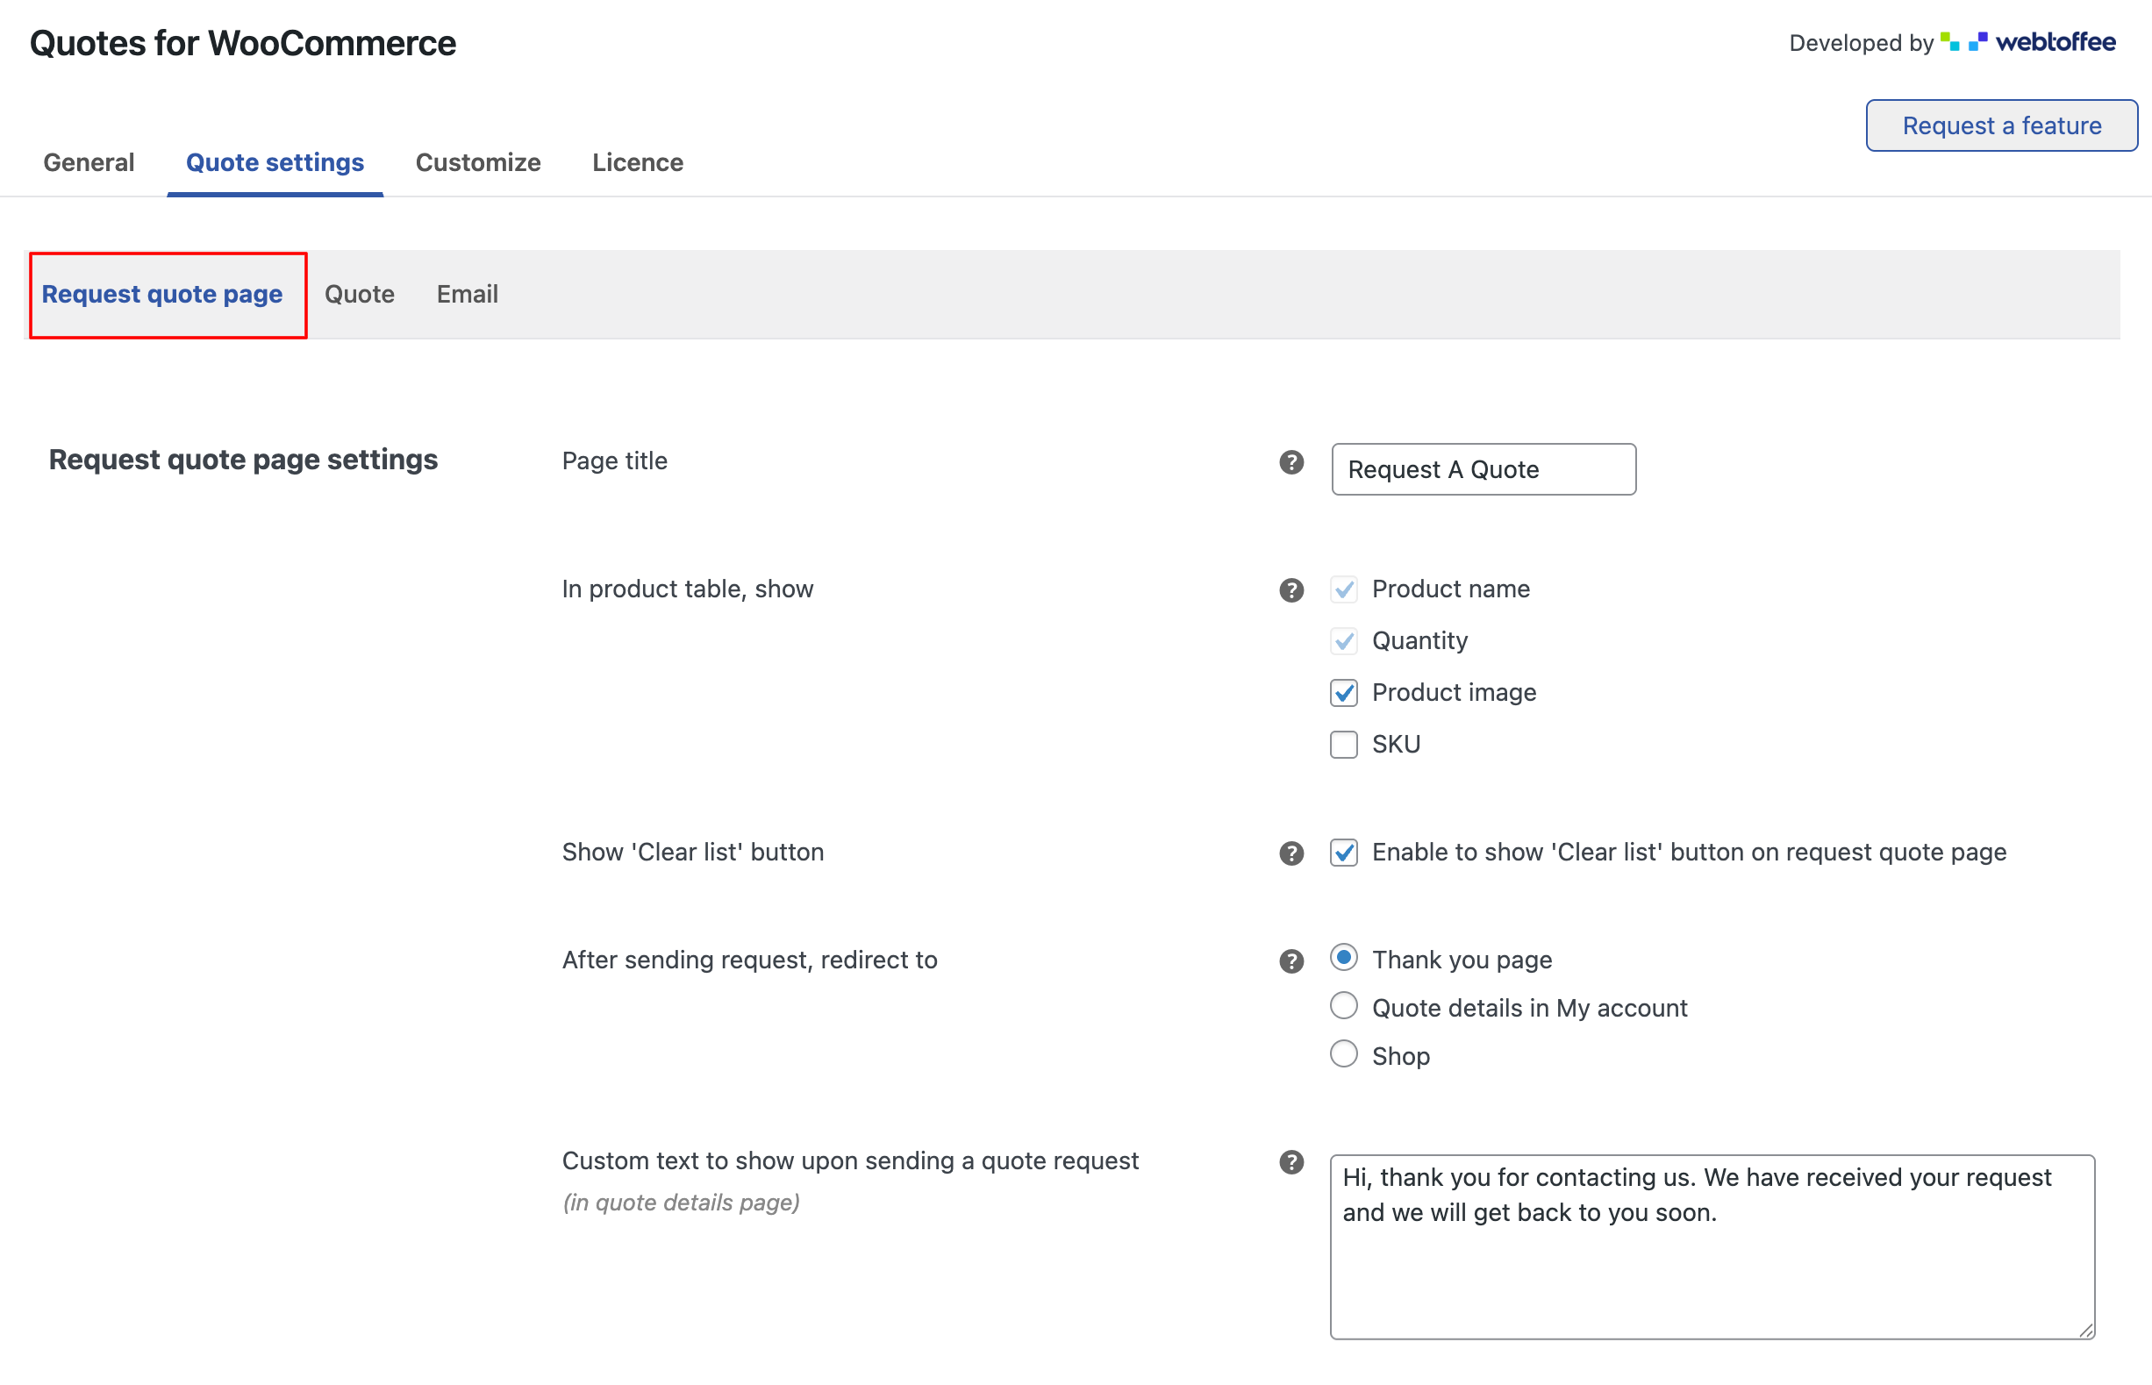
Task: Go to the Customize tab
Action: (478, 163)
